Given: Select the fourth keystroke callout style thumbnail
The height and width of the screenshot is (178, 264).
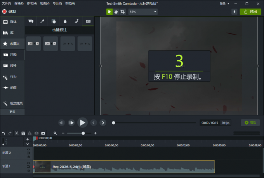Looking at the screenshot, I should click(x=85, y=43).
